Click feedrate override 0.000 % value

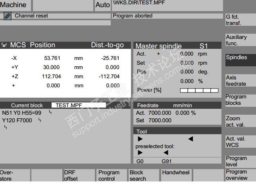coord(186,113)
